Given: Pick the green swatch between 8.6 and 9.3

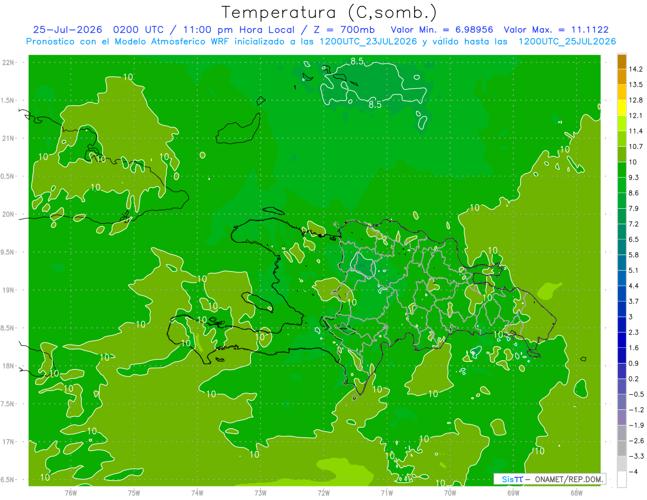Looking at the screenshot, I should pyautogui.click(x=622, y=186).
